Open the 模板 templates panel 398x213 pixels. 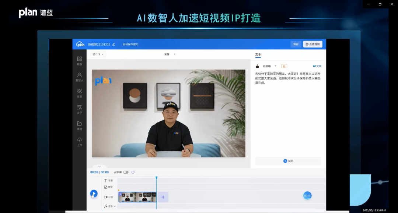point(80,61)
